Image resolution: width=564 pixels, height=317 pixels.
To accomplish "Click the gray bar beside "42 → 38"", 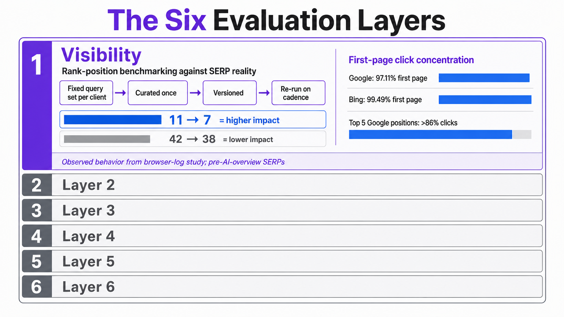I will click(x=107, y=139).
